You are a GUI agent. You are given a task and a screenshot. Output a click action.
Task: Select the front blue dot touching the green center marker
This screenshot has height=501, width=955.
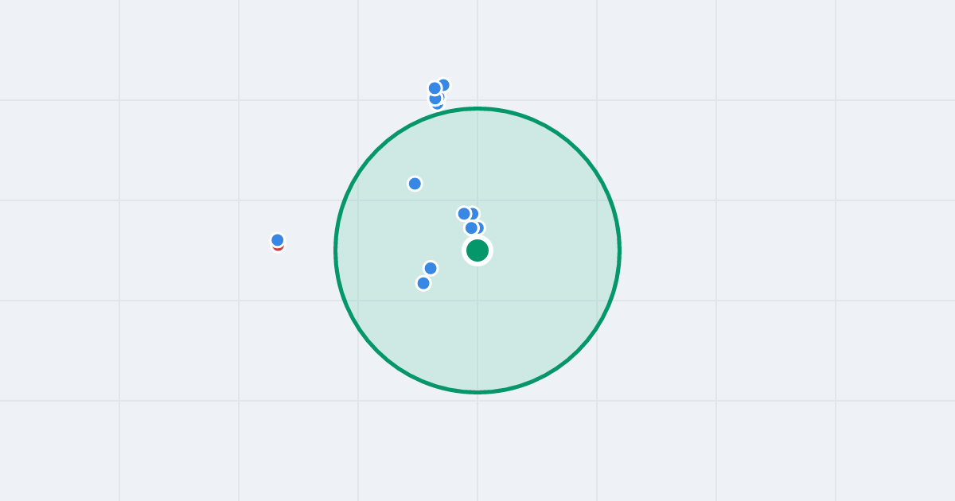[471, 228]
